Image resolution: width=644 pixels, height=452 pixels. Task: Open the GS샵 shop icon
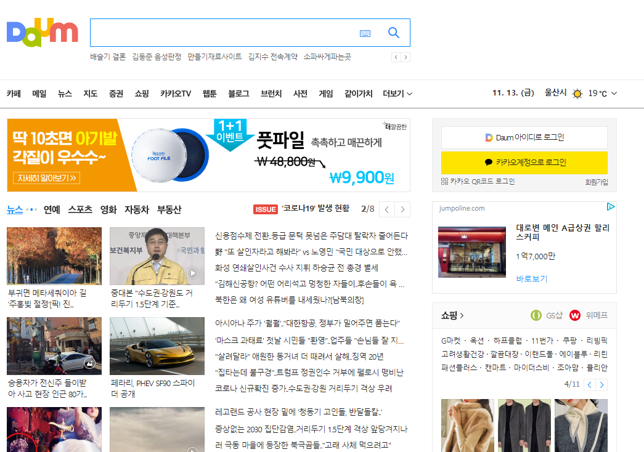coord(536,315)
